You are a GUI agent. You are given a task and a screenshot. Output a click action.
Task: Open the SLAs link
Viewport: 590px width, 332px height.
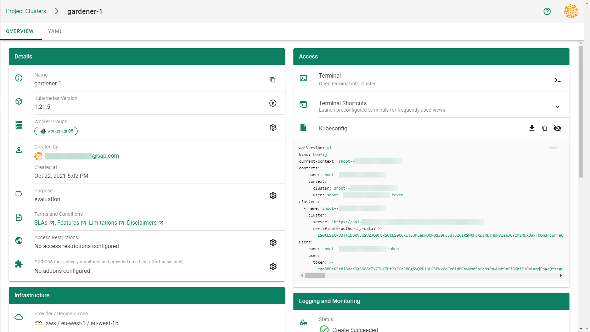click(41, 223)
